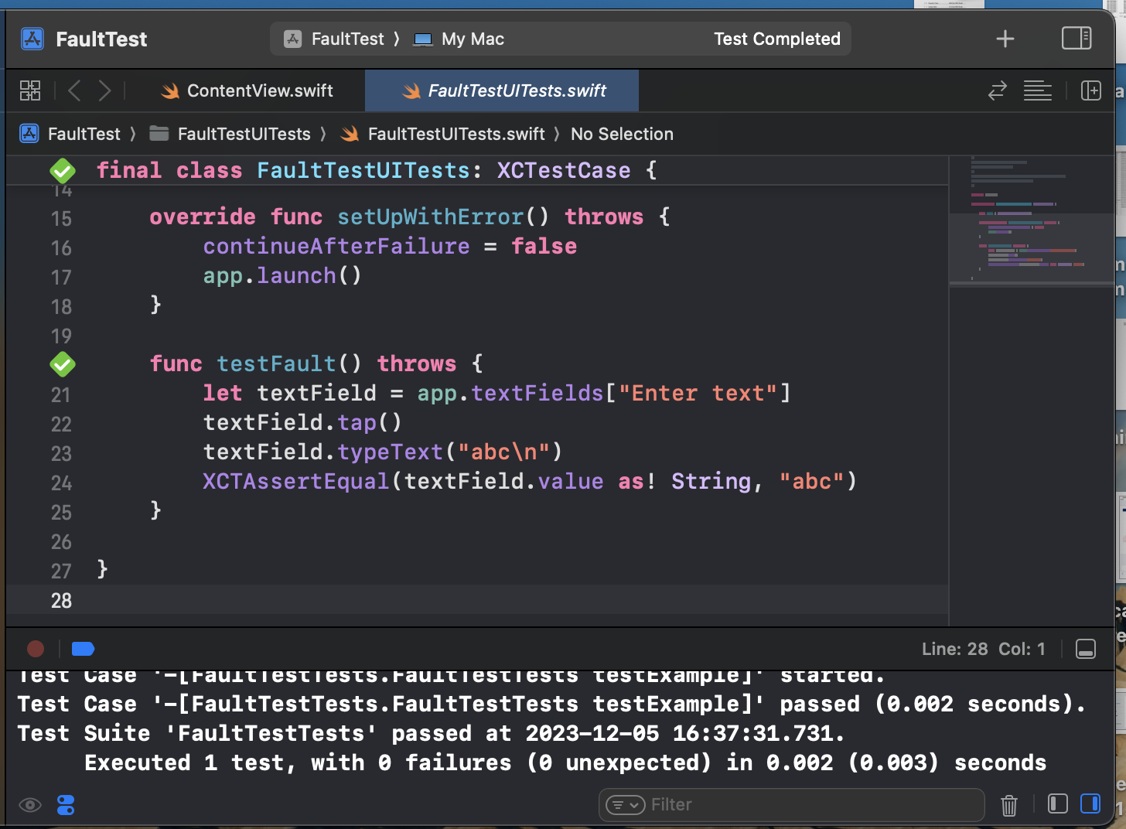Place cursor on line 28 number
Image resolution: width=1126 pixels, height=829 pixels.
coord(61,600)
